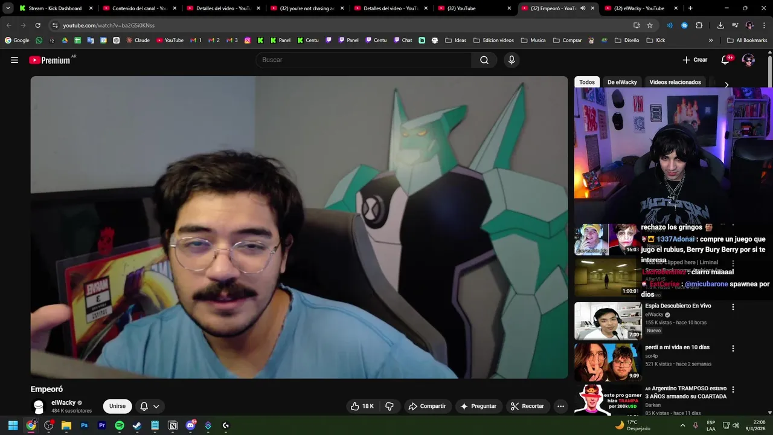The width and height of the screenshot is (773, 435).
Task: Mute the Empeoró tab audio icon
Action: pos(583,8)
